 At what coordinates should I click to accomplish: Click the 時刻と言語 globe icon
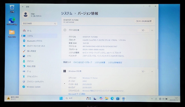[x=24, y=66]
